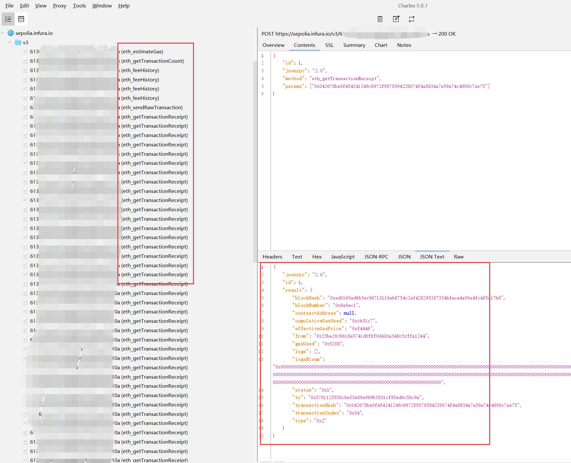
Task: Click file icon beside eth_estimateGas request
Action: coord(25,51)
